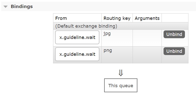Click empty area of Bindings header bar
Screen dimensions: 196x95
pyautogui.click(x=112, y=7)
